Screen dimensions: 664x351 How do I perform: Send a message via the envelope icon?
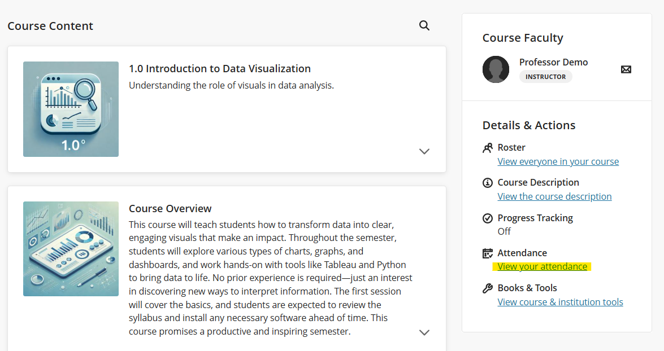tap(626, 69)
